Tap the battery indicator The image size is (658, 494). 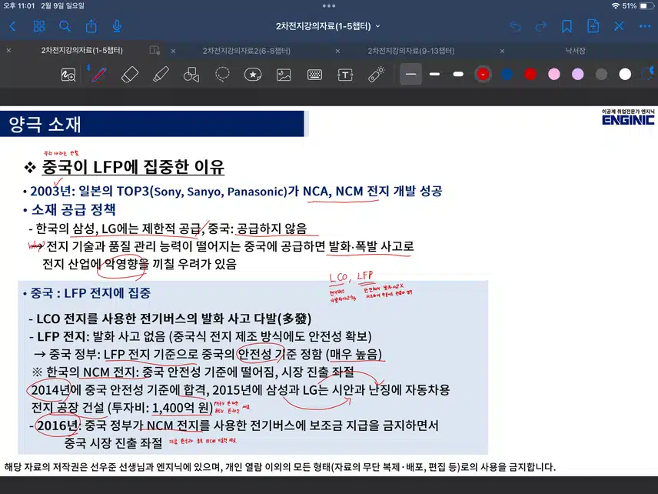click(646, 6)
